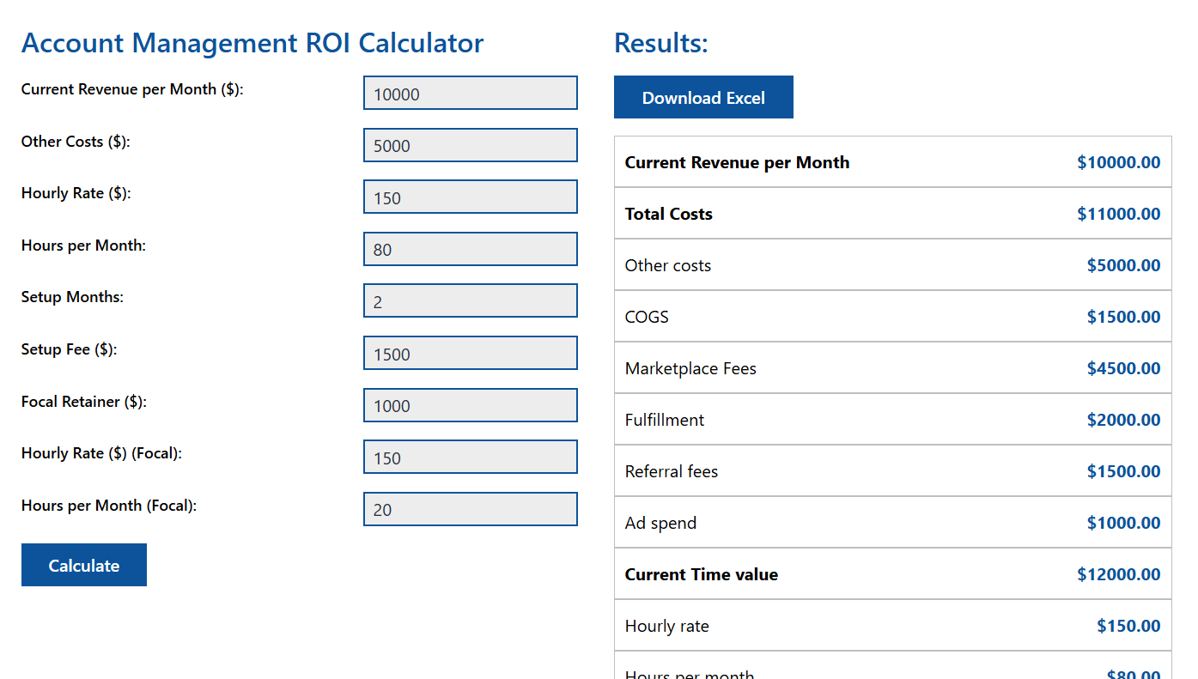Click the Setup Fee input field

tap(470, 353)
